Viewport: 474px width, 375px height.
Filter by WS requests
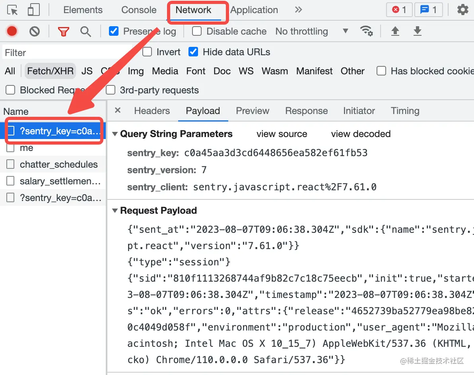(246, 71)
